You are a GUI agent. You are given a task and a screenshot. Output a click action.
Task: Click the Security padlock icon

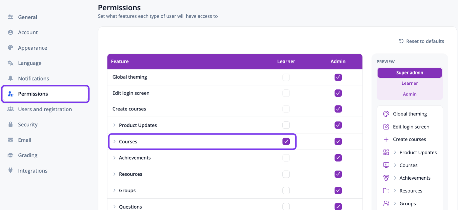click(x=11, y=124)
